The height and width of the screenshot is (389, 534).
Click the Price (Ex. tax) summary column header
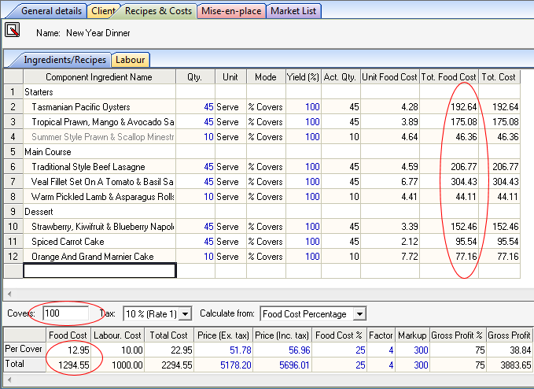(223, 335)
